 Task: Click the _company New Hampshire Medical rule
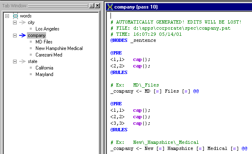[x=179, y=149]
